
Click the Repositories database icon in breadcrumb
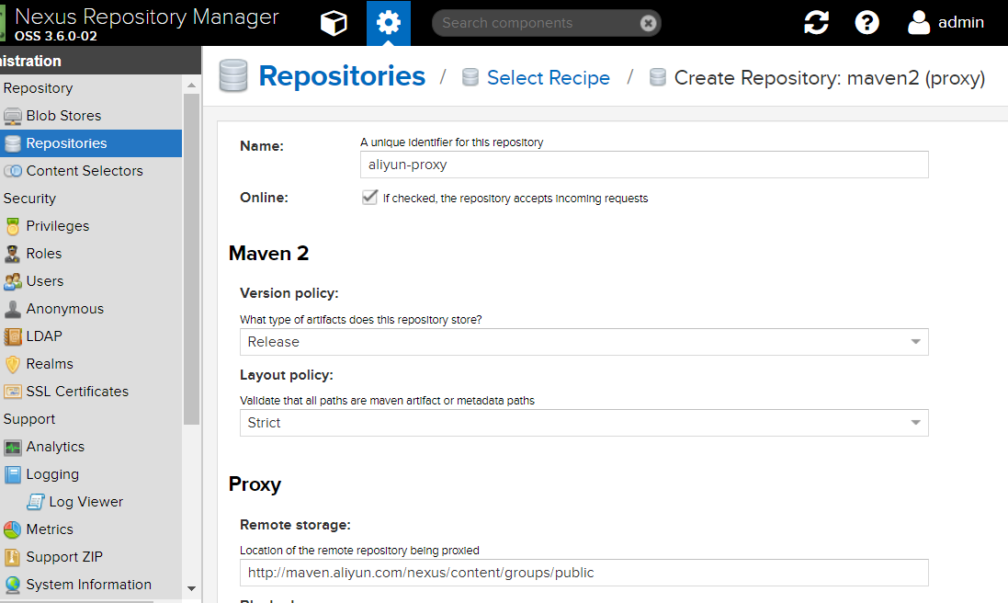pyautogui.click(x=234, y=76)
